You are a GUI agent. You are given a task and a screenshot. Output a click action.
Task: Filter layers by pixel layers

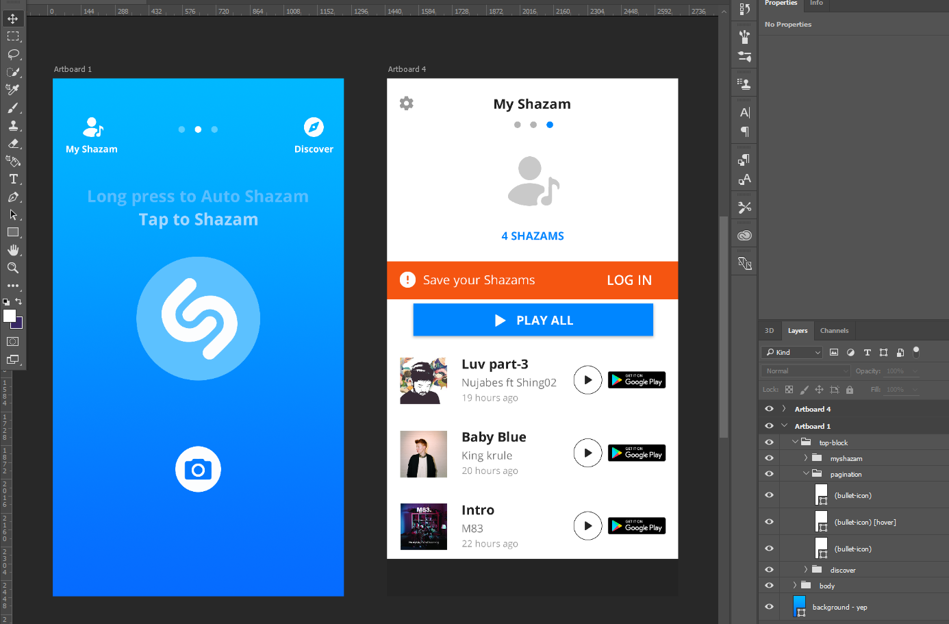834,352
